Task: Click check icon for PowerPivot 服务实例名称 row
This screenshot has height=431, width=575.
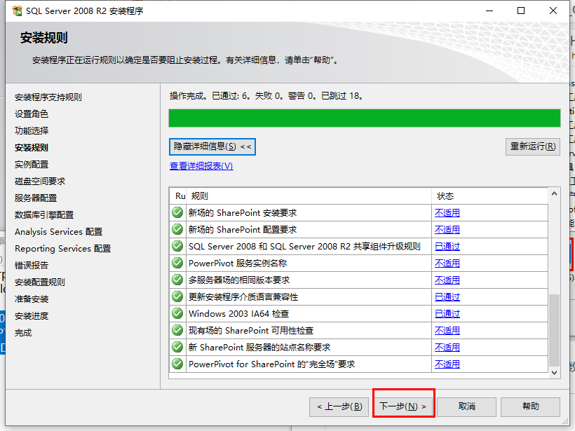Action: pos(177,263)
